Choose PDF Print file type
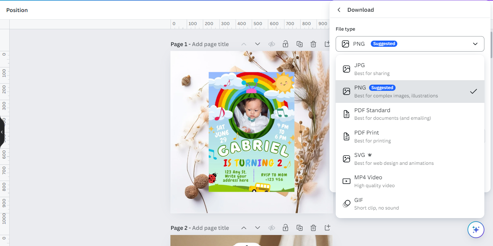Viewport: 493px width, 246px height. coord(410,137)
